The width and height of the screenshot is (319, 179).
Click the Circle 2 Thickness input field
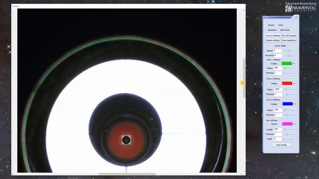[x=279, y=94]
